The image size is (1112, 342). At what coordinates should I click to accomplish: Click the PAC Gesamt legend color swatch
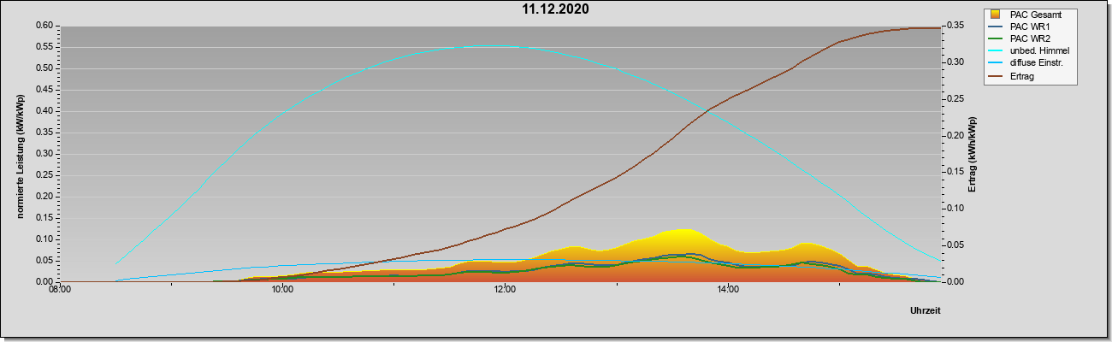[994, 15]
